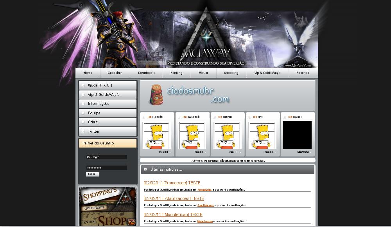Click GuuHH name under Top (Resets)
Viewport: 391px width, 227px height.
[x=163, y=152]
